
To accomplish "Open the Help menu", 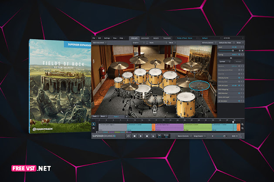I will 122,38.
